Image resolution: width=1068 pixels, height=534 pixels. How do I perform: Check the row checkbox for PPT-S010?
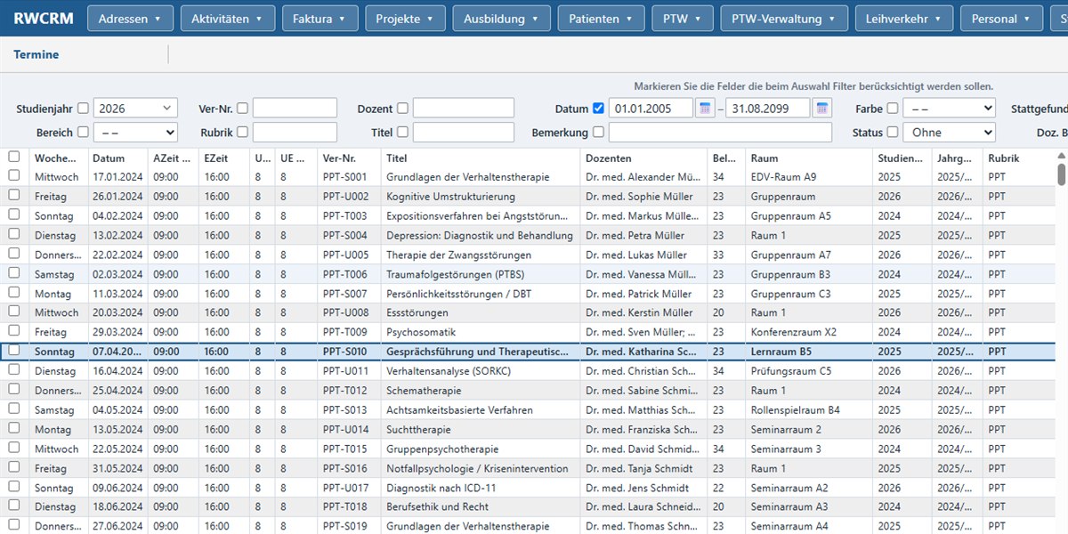pyautogui.click(x=13, y=351)
